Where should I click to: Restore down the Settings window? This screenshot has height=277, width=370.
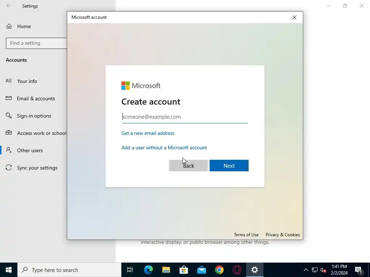click(x=345, y=6)
